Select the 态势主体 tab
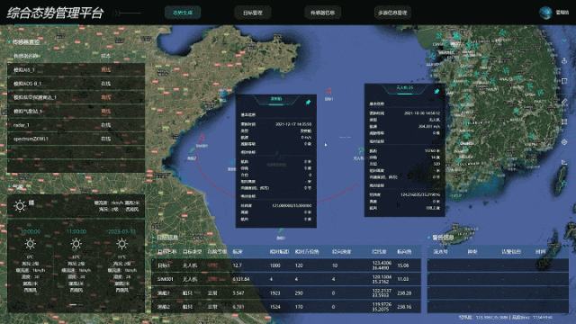Image resolution: width=576 pixels, height=324 pixels. 183,13
